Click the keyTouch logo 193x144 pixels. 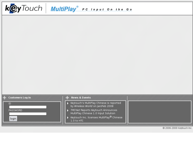(x=24, y=8)
